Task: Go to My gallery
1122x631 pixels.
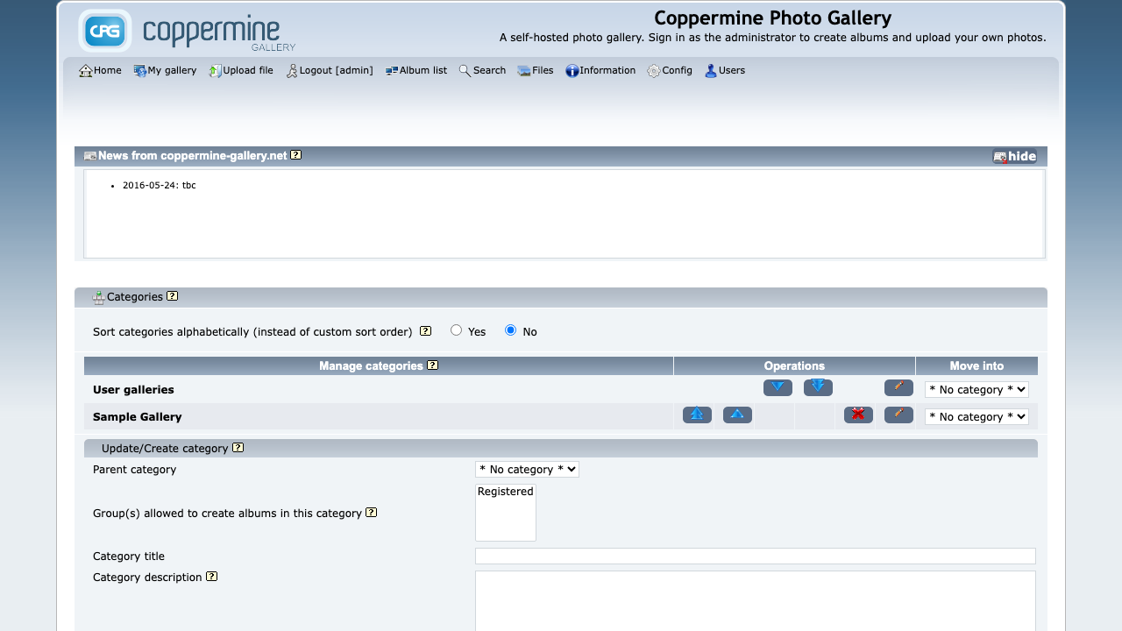Action: pyautogui.click(x=165, y=70)
